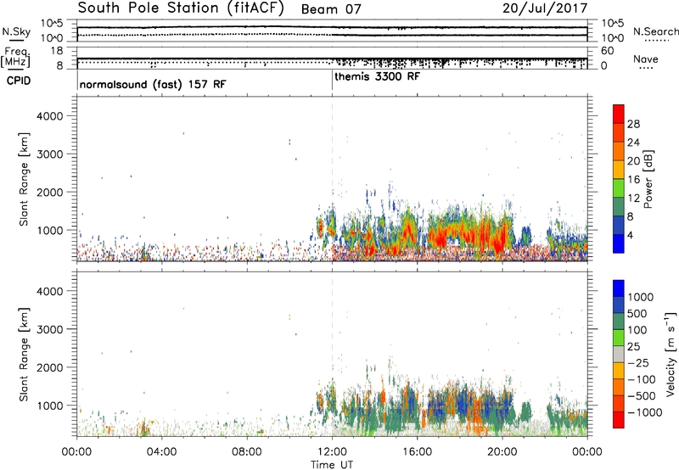Click the '-1000' velocity colorbar tick label
The height and width of the screenshot is (470, 679).
[645, 412]
